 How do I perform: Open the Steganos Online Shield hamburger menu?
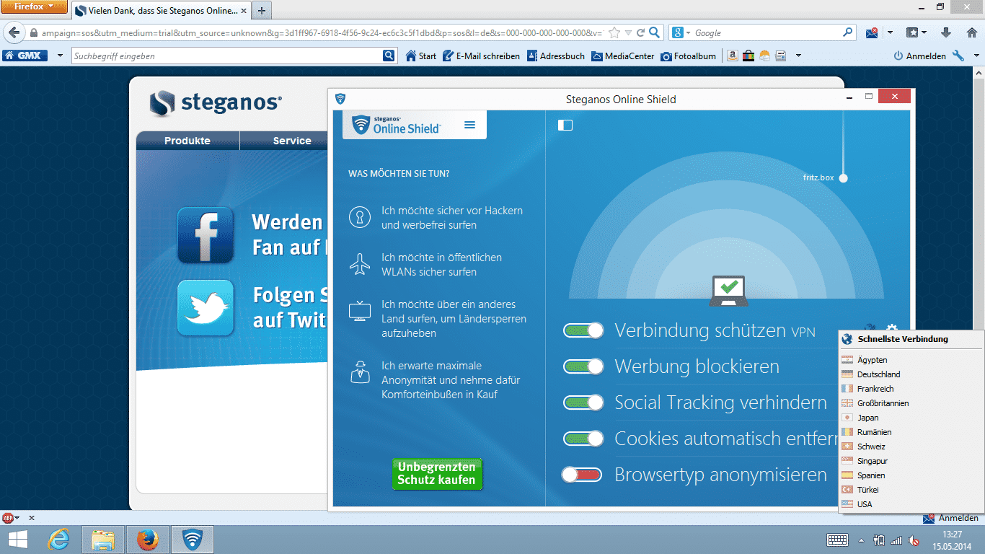coord(470,125)
